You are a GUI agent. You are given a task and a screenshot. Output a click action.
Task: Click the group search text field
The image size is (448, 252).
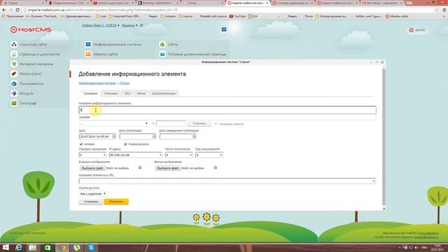point(171,123)
